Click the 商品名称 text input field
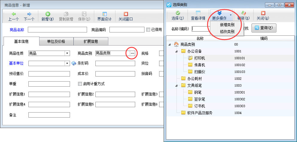This screenshot has width=297, height=142. [57, 30]
